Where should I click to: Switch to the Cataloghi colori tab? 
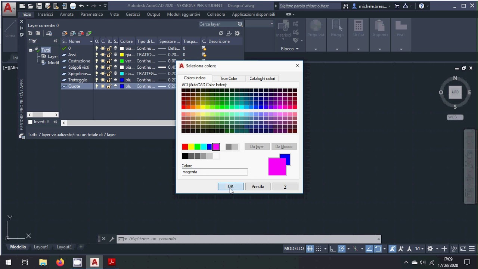click(262, 78)
